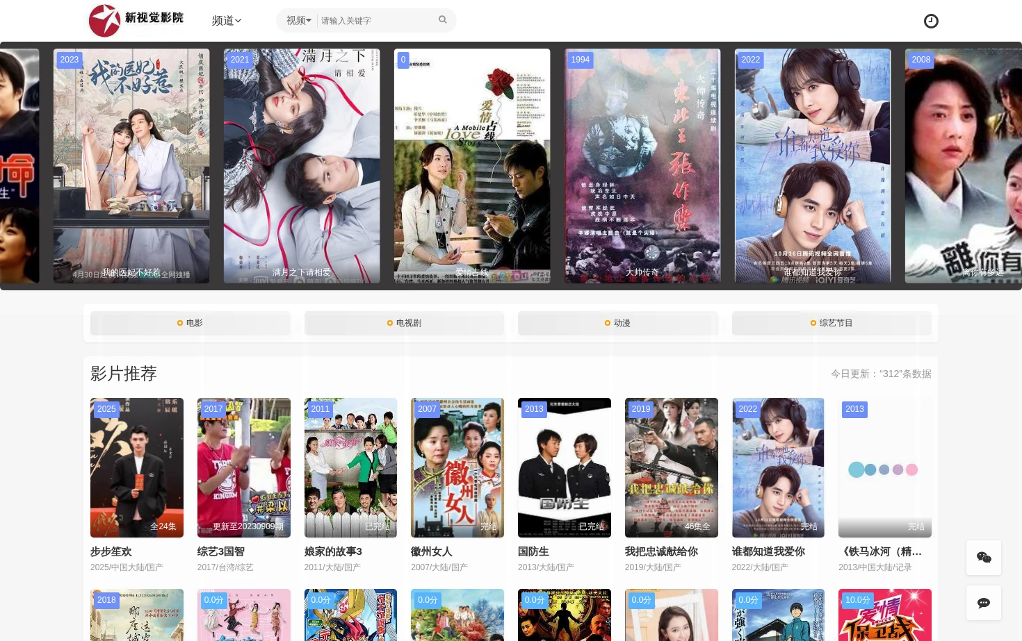Click the 娘家的故事3 title link
This screenshot has height=641, width=1022.
333,551
